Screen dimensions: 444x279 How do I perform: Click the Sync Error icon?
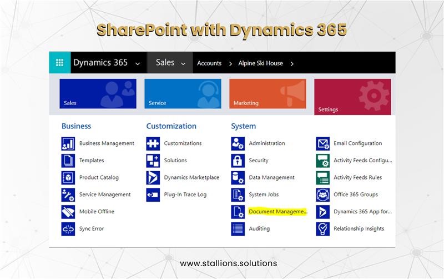point(68,229)
